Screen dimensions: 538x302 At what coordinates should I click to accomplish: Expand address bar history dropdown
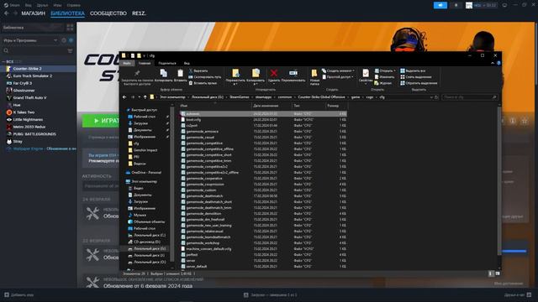click(x=431, y=97)
